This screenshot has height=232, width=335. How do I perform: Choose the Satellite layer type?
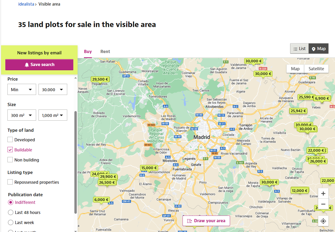[x=316, y=69]
